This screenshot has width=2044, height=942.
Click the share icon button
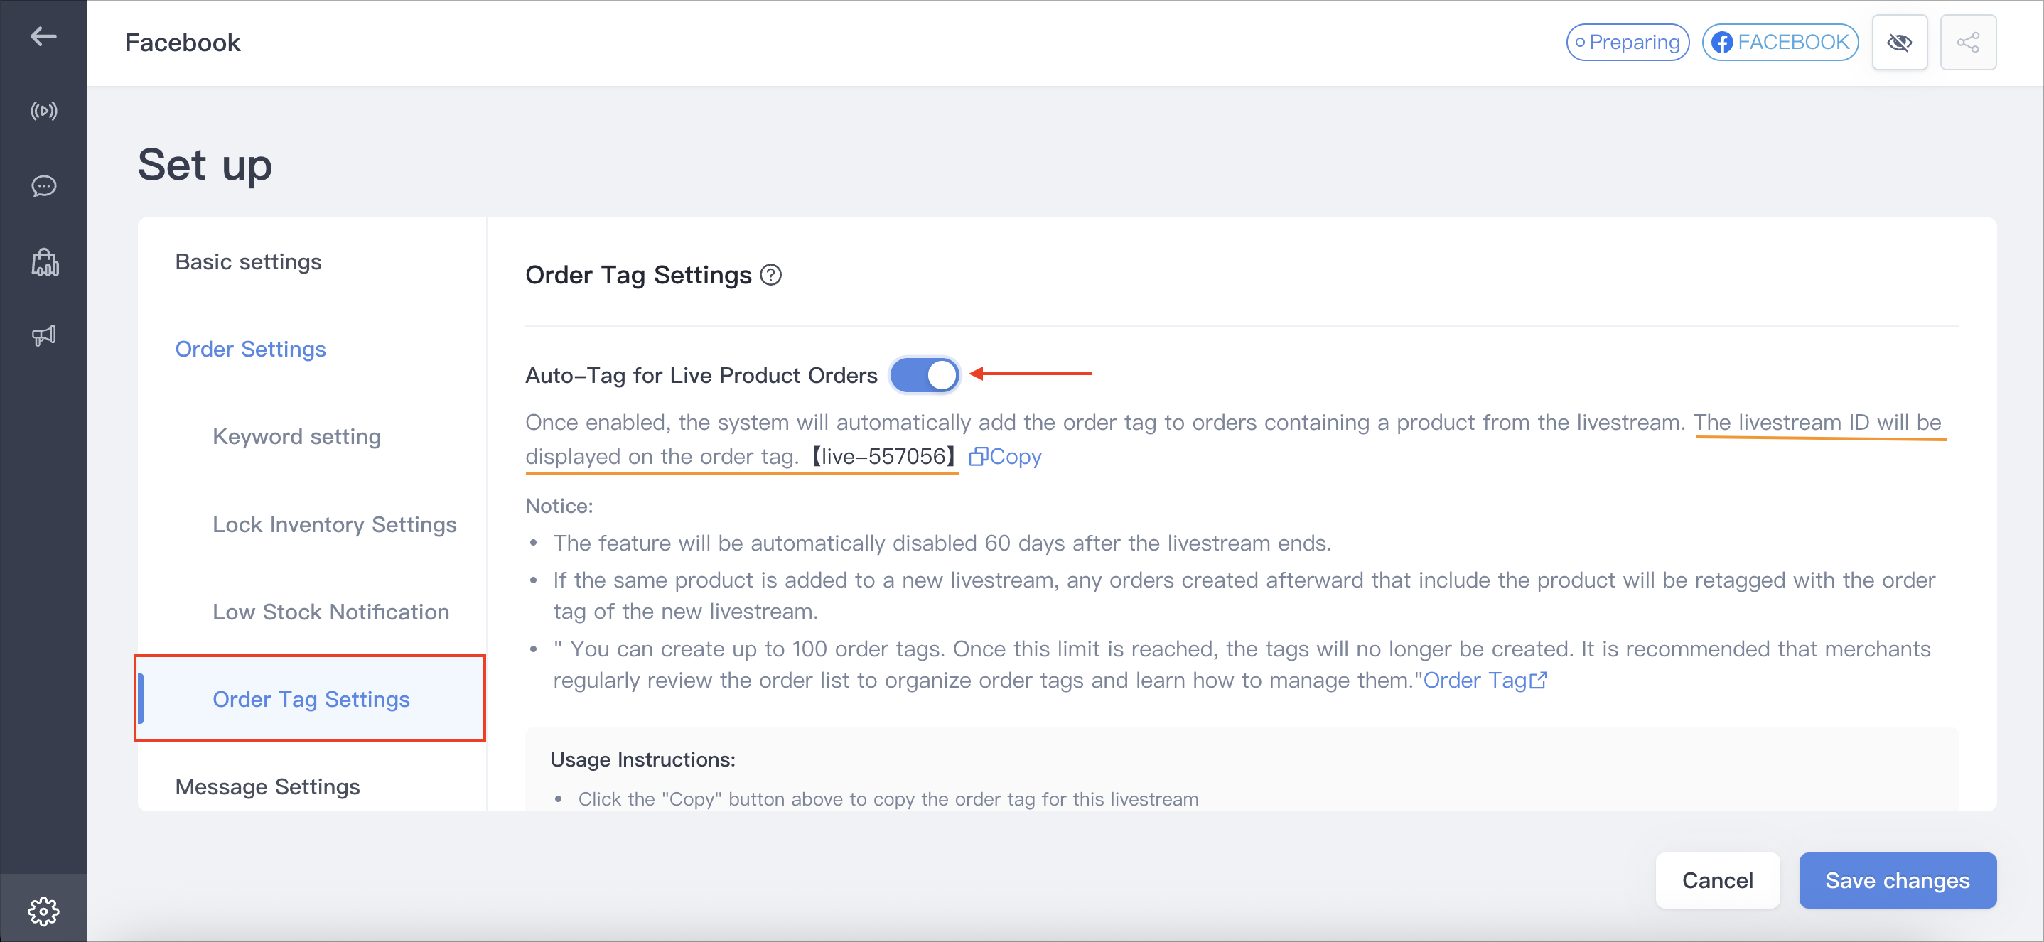[x=1968, y=42]
